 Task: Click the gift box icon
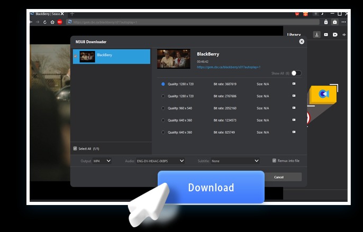306,14
